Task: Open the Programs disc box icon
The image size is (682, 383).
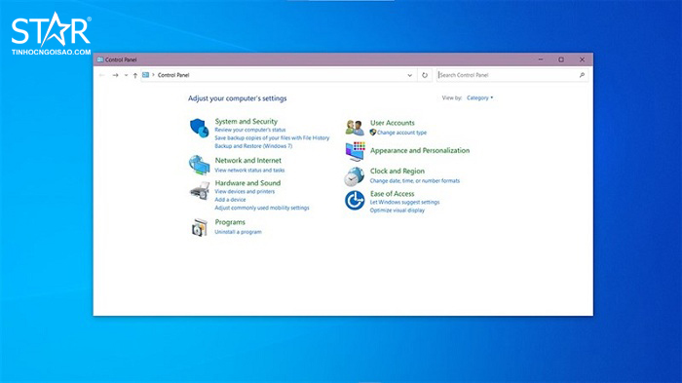Action: click(200, 227)
